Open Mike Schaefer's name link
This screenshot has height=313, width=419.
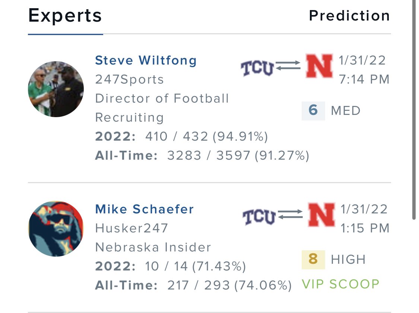click(x=145, y=209)
